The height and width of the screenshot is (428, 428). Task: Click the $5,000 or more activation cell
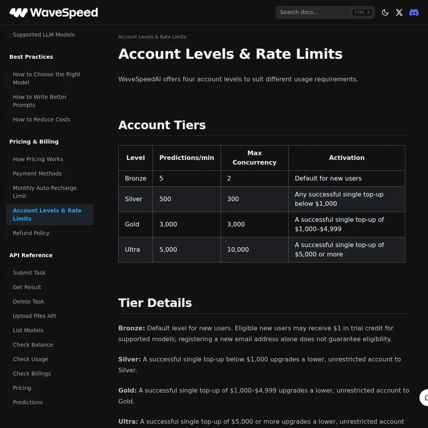tap(347, 250)
